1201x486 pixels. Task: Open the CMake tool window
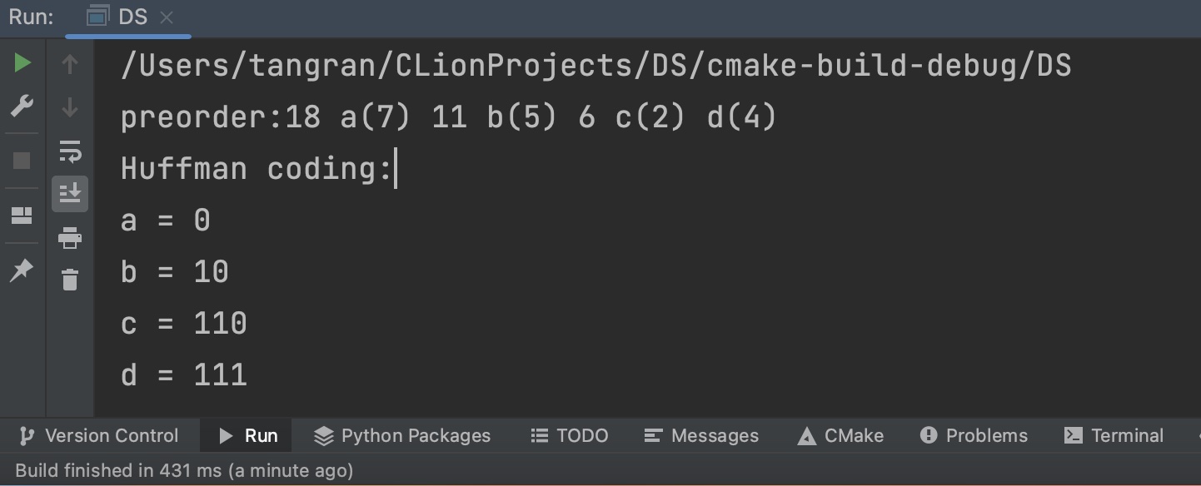pyautogui.click(x=840, y=436)
